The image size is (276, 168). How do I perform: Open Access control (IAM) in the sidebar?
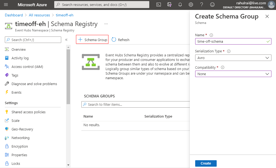pyautogui.click(x=27, y=67)
